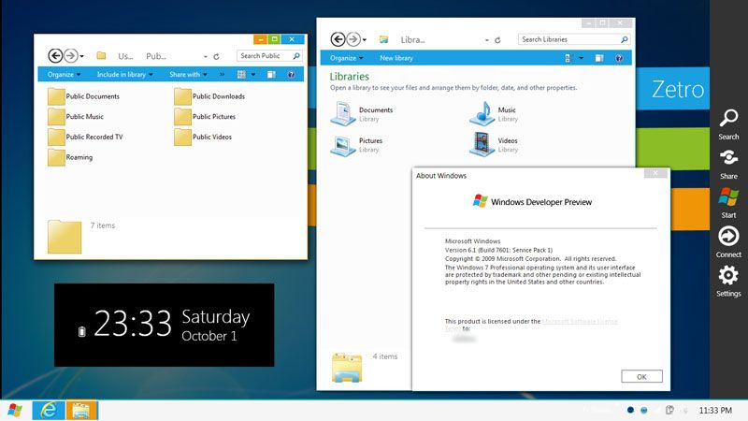
Task: Click Start charm in sidebar
Action: (728, 203)
